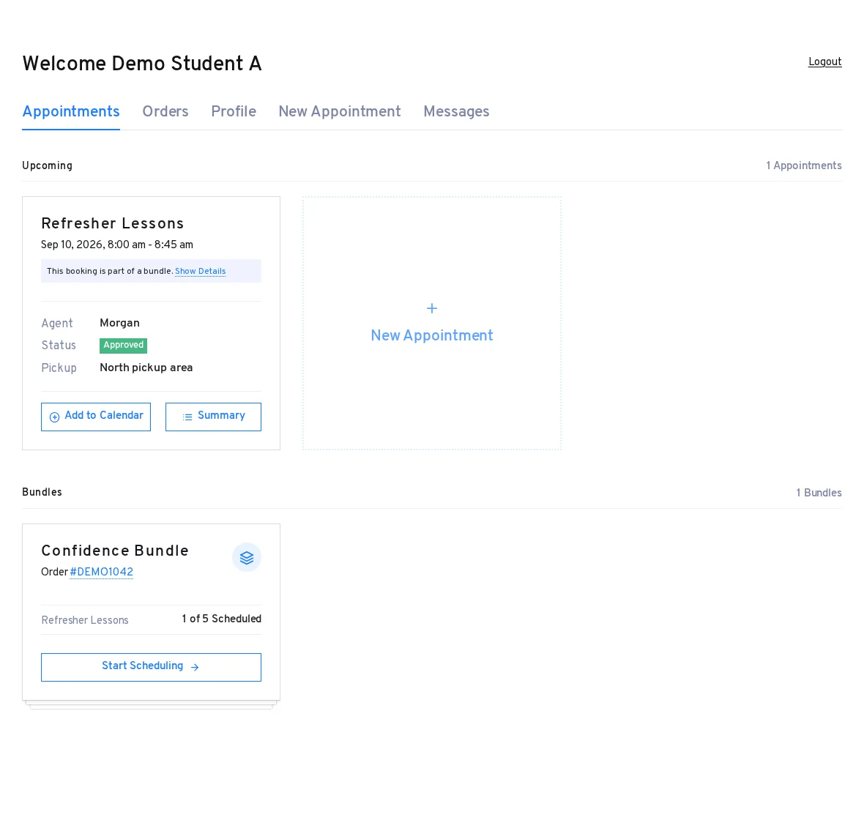Go to the Profile tab

coord(234,112)
